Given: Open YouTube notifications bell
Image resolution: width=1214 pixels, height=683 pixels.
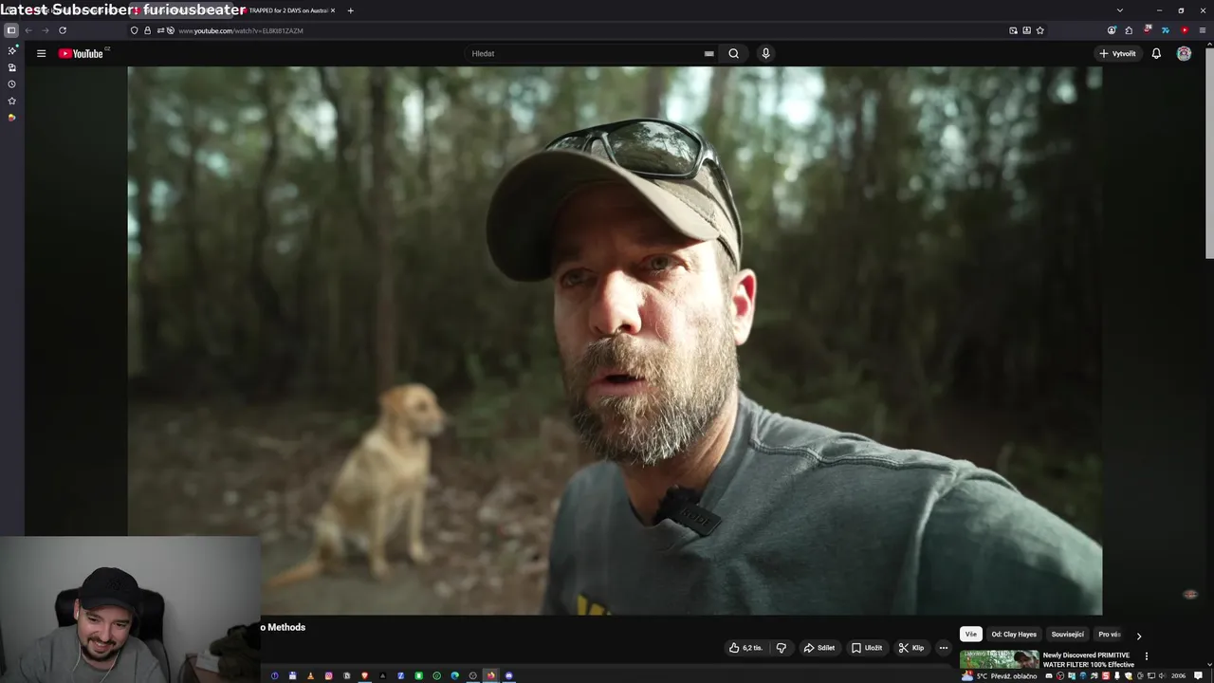Looking at the screenshot, I should pyautogui.click(x=1156, y=53).
